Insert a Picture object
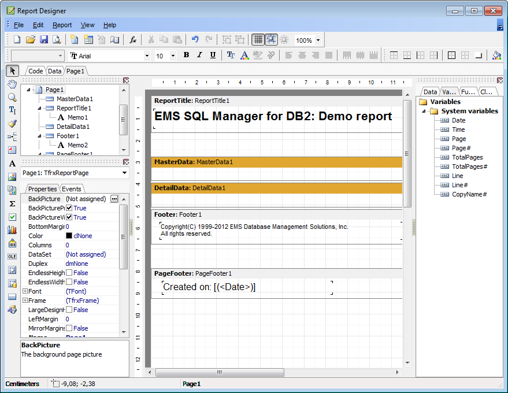 click(x=12, y=177)
